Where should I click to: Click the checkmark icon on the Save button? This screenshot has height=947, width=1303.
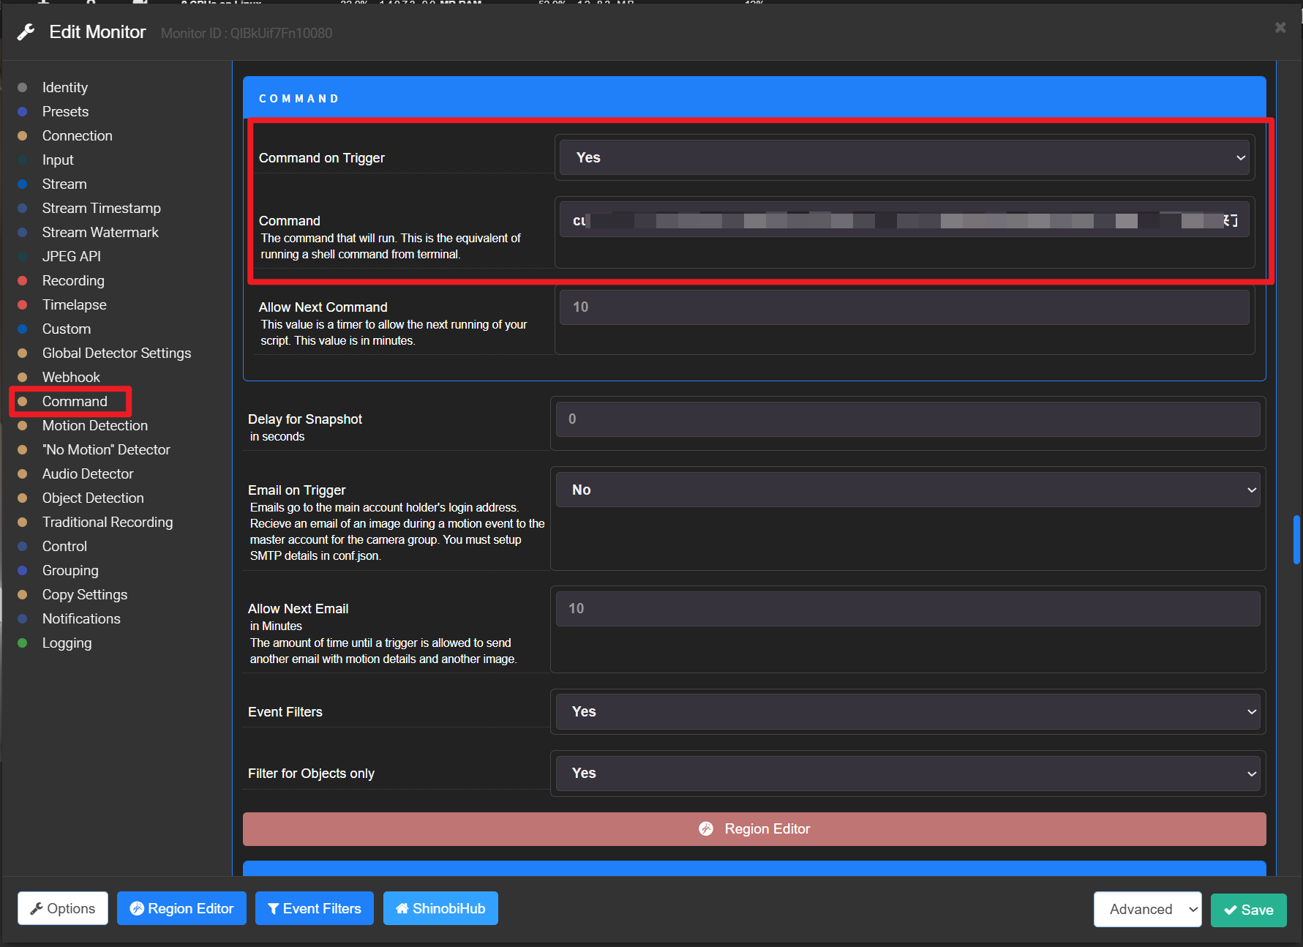tap(1231, 910)
